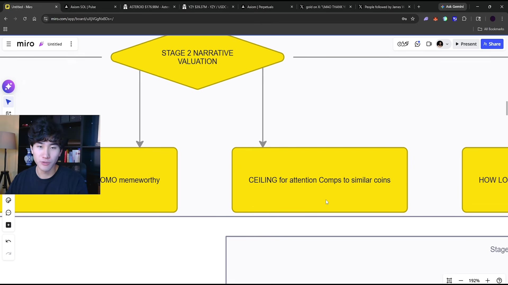508x285 pixels.
Task: Start video call camera icon
Action: coord(429,44)
